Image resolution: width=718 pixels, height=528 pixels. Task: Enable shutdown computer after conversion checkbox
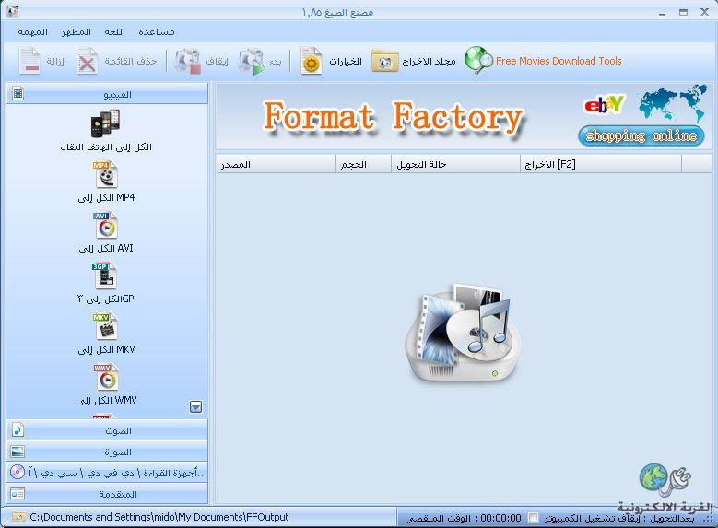[533, 518]
